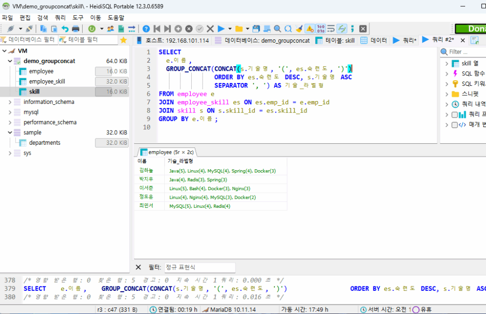Click the green refresh icon
Viewport: 486px width, 314px height.
tap(92, 29)
